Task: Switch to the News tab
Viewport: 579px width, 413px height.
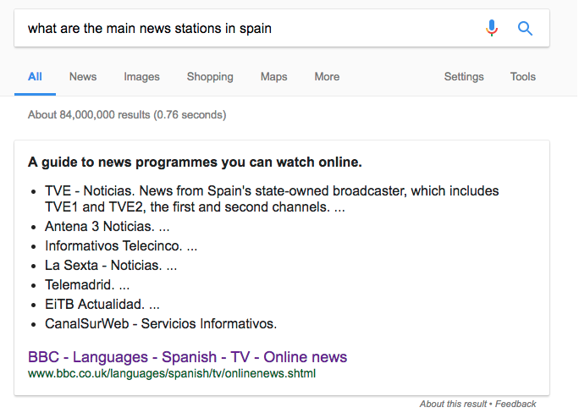Action: pyautogui.click(x=83, y=77)
